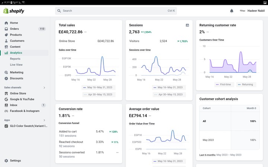Toggle Average order value May 16–May 31 legend

point(169,161)
